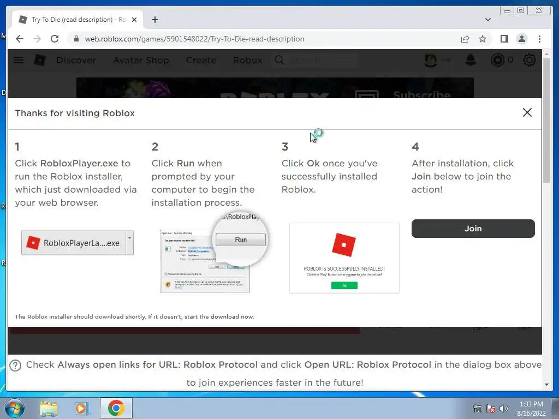
Task: Open Windows Media Player from taskbar
Action: 82,409
